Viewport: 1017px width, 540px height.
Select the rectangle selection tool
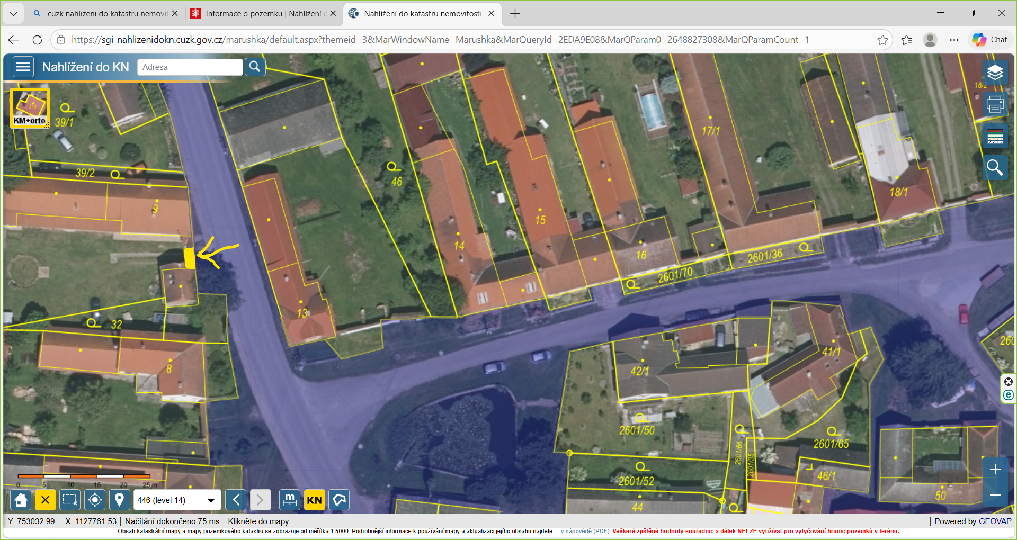pyautogui.click(x=70, y=500)
